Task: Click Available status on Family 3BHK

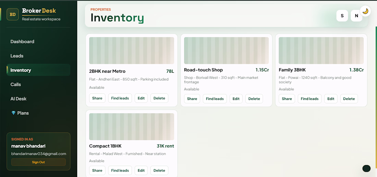Action: pos(287,89)
